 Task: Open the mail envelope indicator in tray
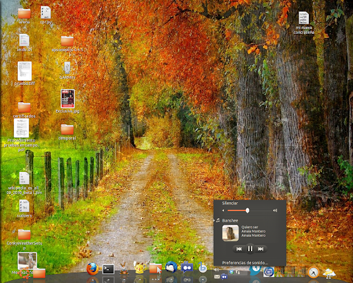pyautogui.click(x=216, y=277)
